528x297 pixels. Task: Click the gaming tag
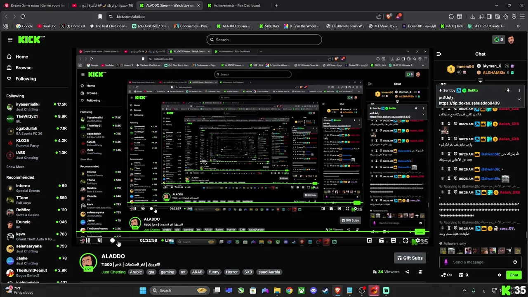click(x=167, y=272)
